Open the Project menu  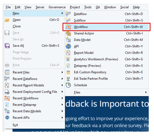tap(75, 7)
